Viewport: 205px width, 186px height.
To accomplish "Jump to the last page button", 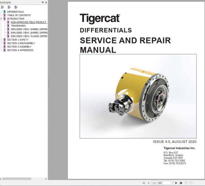I will [x=181, y=183].
